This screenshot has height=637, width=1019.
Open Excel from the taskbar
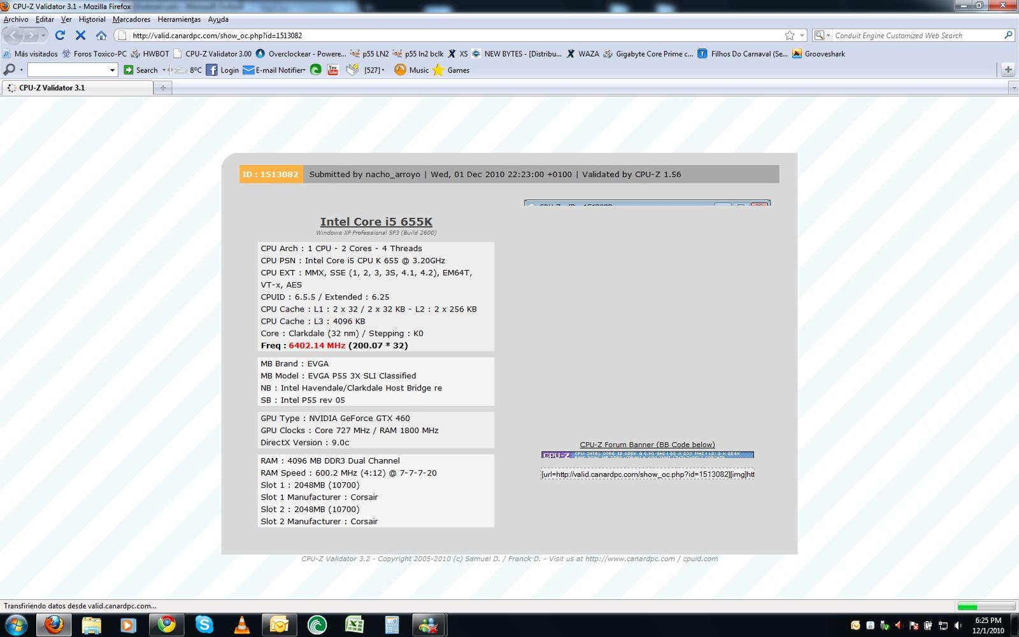pyautogui.click(x=355, y=626)
